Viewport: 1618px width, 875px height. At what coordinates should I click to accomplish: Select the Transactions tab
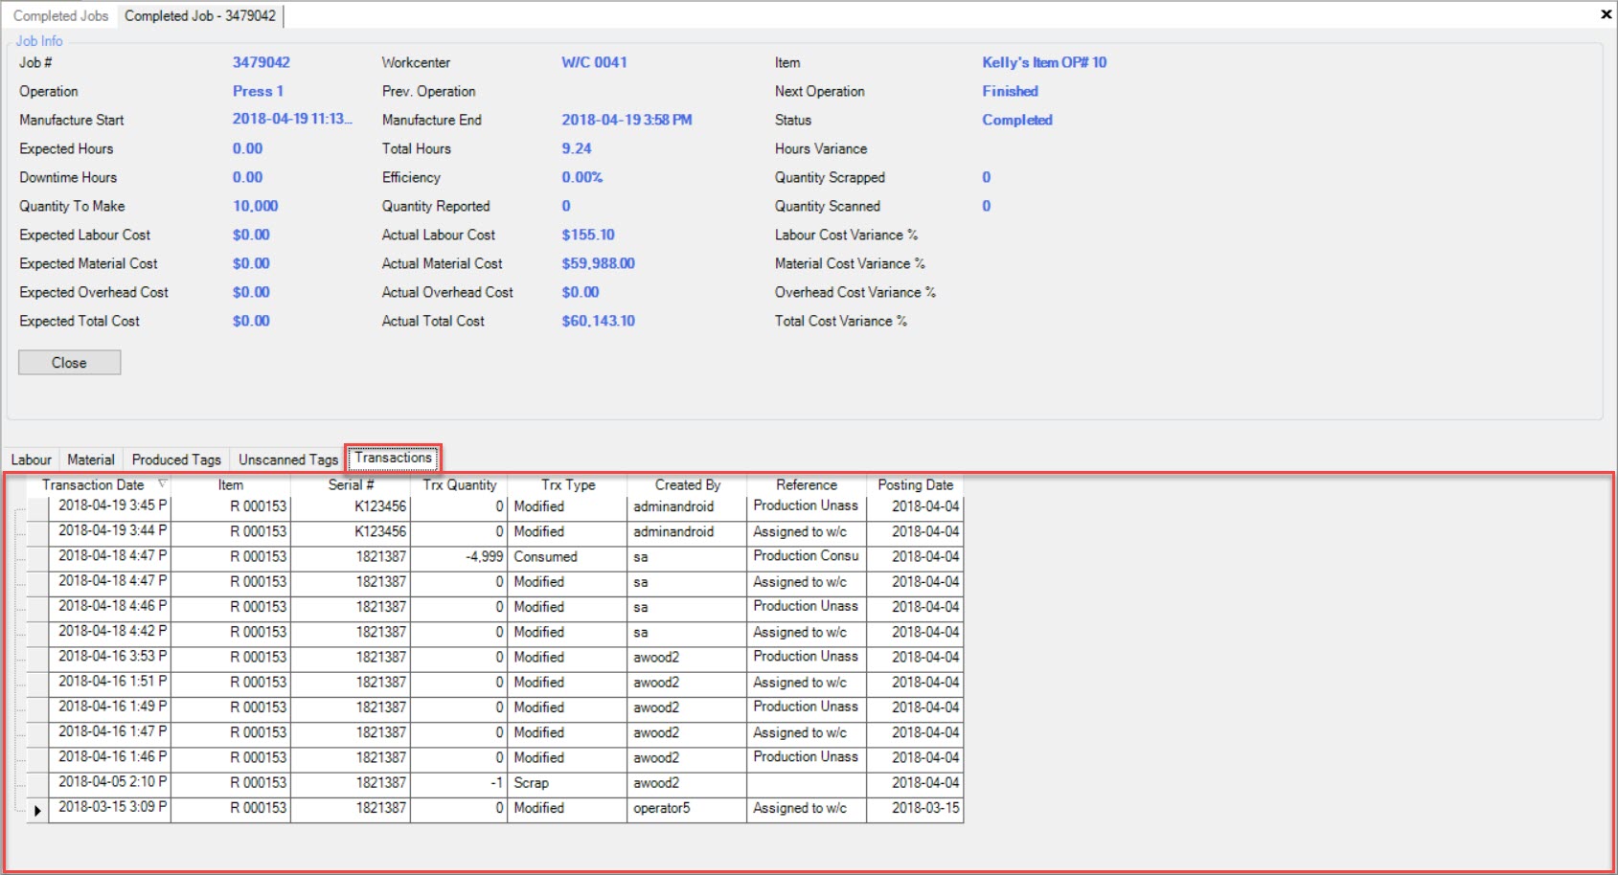(x=394, y=459)
